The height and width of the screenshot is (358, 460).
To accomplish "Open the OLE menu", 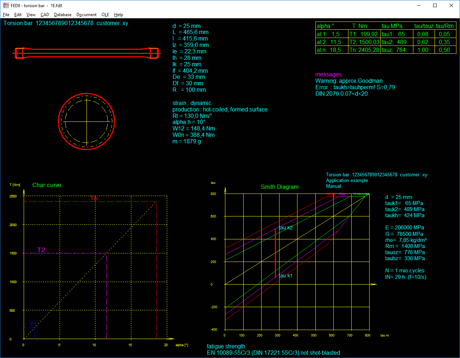I will click(105, 15).
